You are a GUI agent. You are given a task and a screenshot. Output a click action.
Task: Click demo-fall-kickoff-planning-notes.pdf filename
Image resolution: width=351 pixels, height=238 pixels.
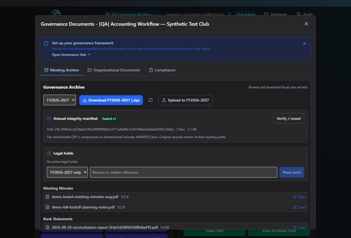pyautogui.click(x=83, y=207)
